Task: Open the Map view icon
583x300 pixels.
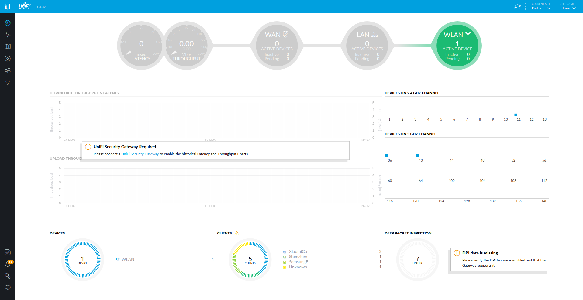Action: point(8,47)
